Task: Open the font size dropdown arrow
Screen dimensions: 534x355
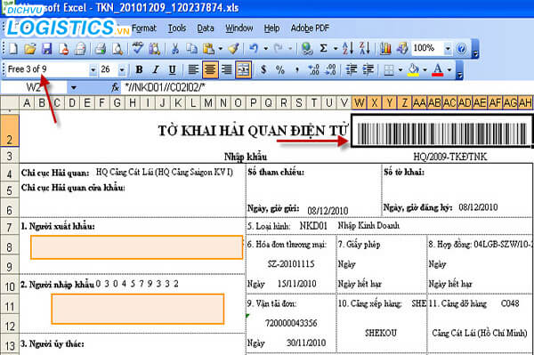Action: point(122,70)
